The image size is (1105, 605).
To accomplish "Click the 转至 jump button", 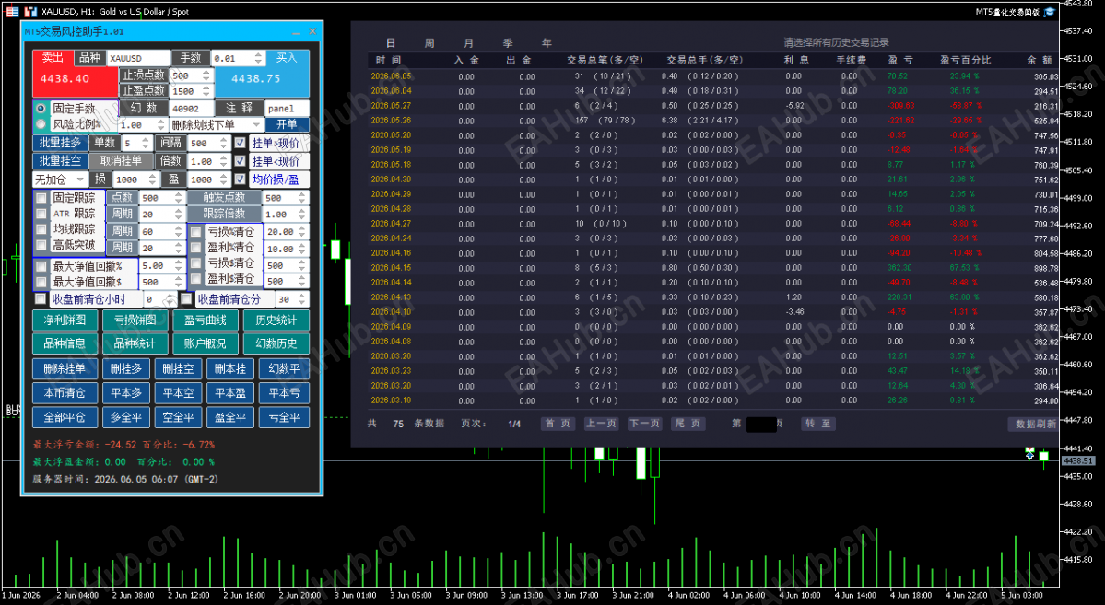I will tap(818, 424).
